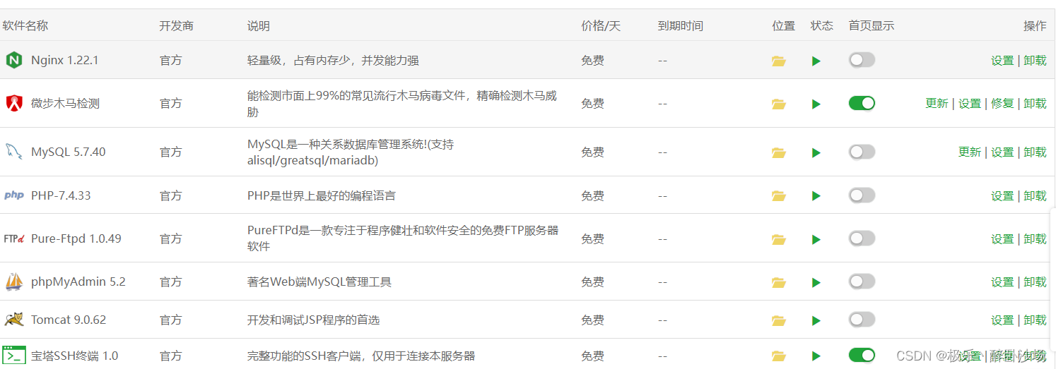Click 卸载 for Tomcat 9.0.62
The image size is (1056, 369).
pyautogui.click(x=1035, y=320)
